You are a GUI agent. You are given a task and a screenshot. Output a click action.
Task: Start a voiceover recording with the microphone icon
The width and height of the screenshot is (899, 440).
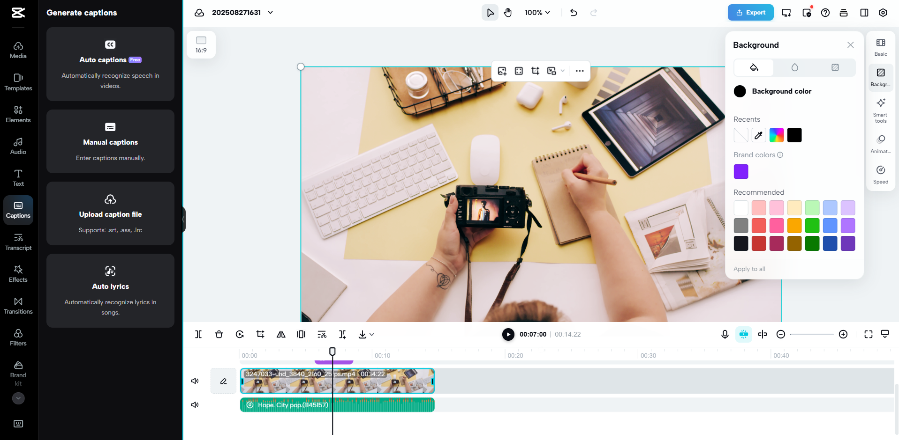click(725, 334)
